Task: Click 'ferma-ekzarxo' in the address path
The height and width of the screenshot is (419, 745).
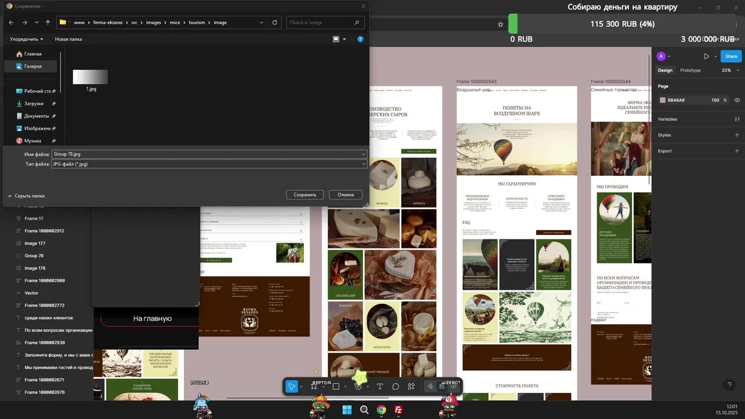Action: click(x=108, y=23)
